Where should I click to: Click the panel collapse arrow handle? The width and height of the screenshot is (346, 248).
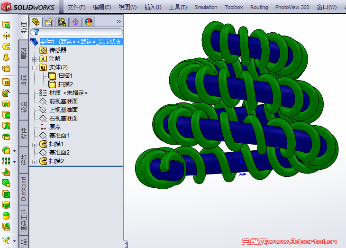(126, 244)
